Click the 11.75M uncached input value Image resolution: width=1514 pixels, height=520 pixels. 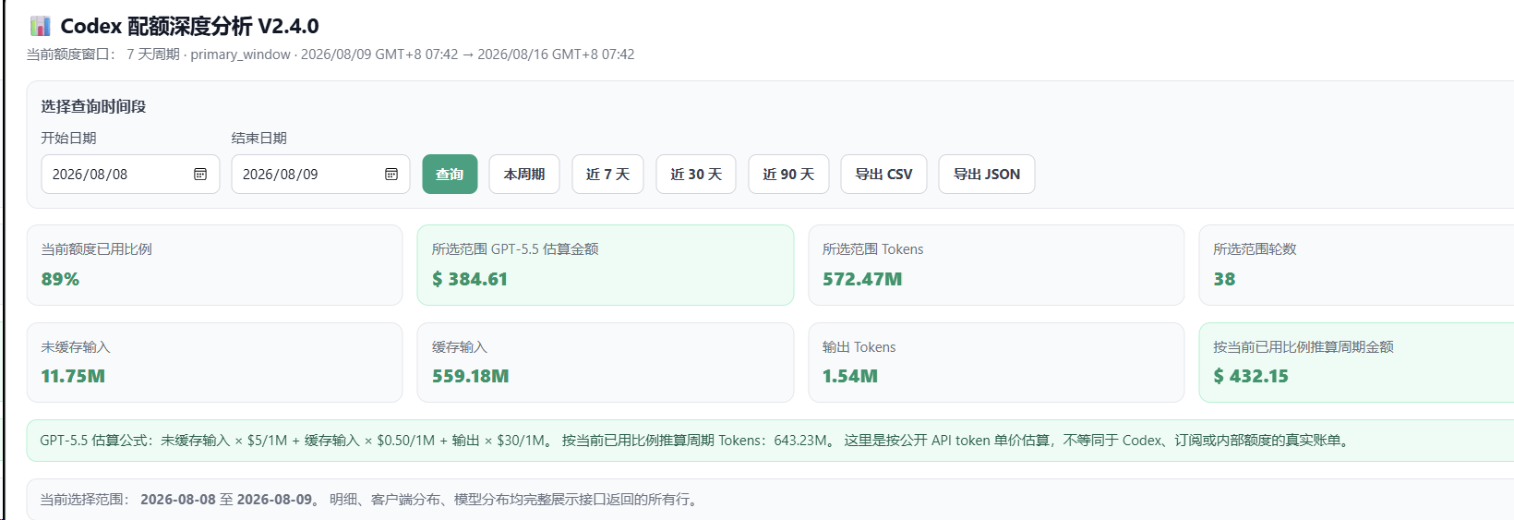click(73, 376)
